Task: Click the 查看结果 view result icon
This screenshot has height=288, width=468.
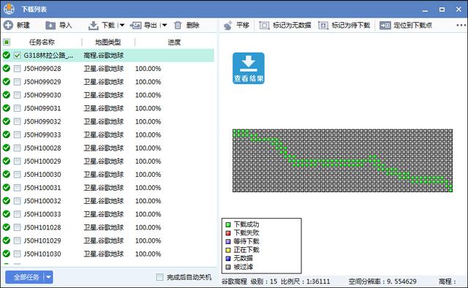Action: tap(249, 68)
